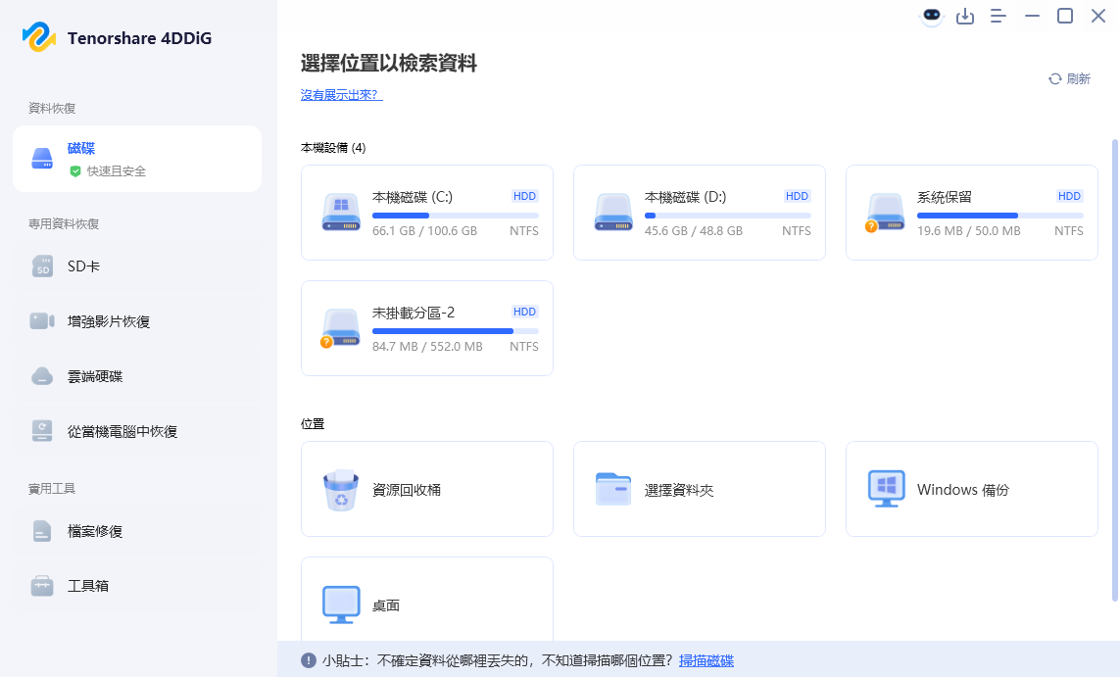Select the 本機磁碟 (D:) drive icon

(613, 213)
